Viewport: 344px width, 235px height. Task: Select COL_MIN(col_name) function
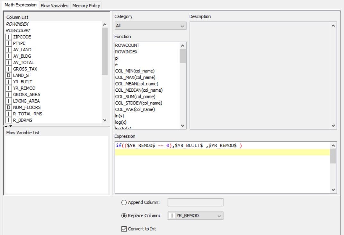click(135, 71)
